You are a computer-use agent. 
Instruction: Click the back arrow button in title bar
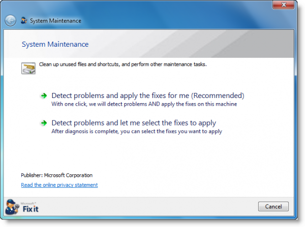pyautogui.click(x=10, y=21)
